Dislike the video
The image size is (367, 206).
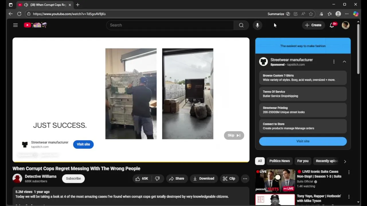(157, 179)
